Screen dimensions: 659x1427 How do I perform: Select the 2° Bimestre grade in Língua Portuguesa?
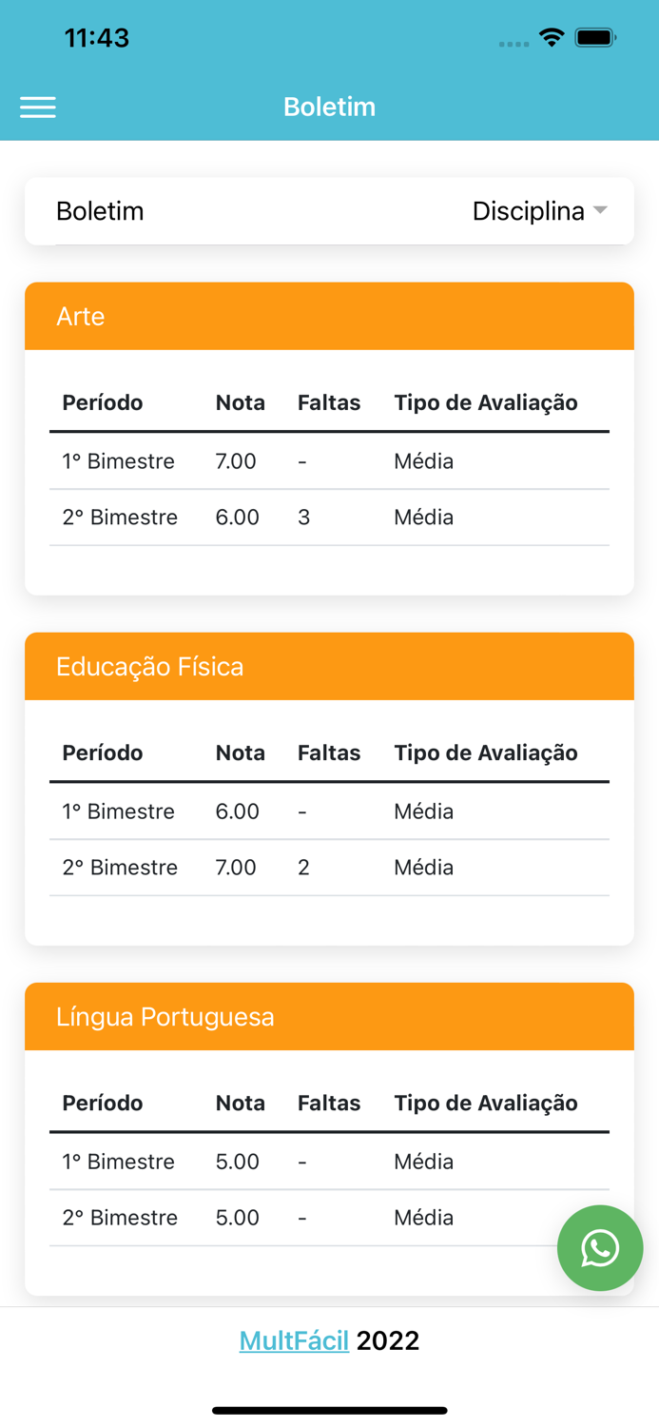click(238, 1218)
